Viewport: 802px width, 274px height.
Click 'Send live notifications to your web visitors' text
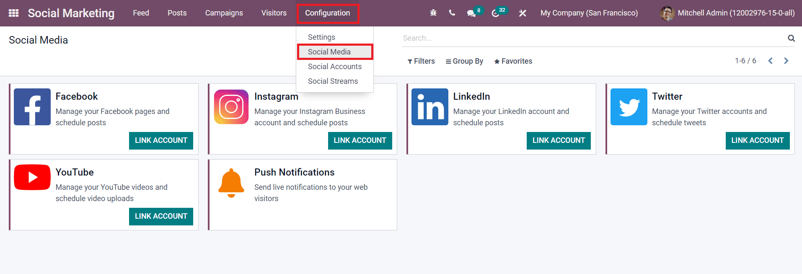pyautogui.click(x=311, y=193)
